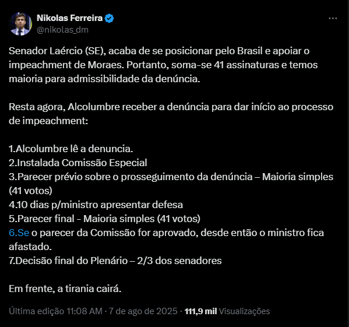Click the line 1.Alcolumbre lê a denuncia
The height and width of the screenshot is (327, 349).
click(70, 149)
